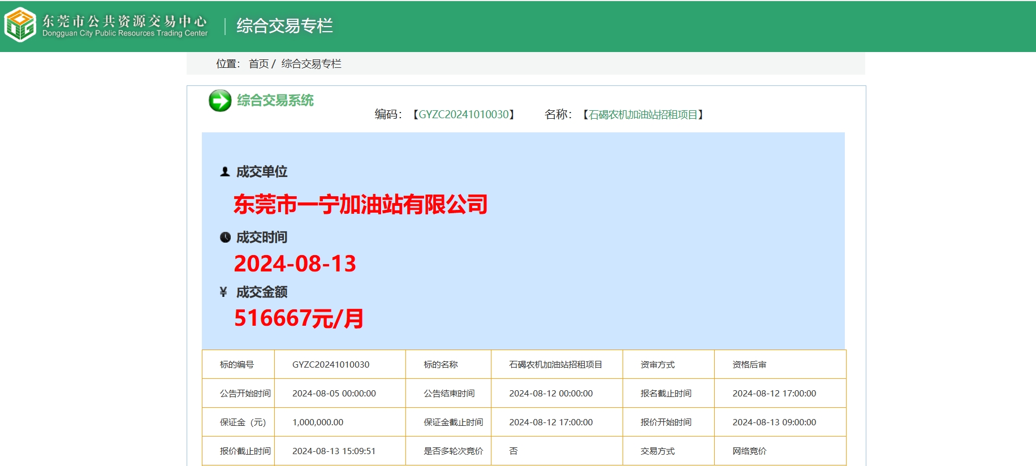The height and width of the screenshot is (466, 1036).
Task: Click the table cell 石碣农机加油站招租项目
Action: (557, 365)
